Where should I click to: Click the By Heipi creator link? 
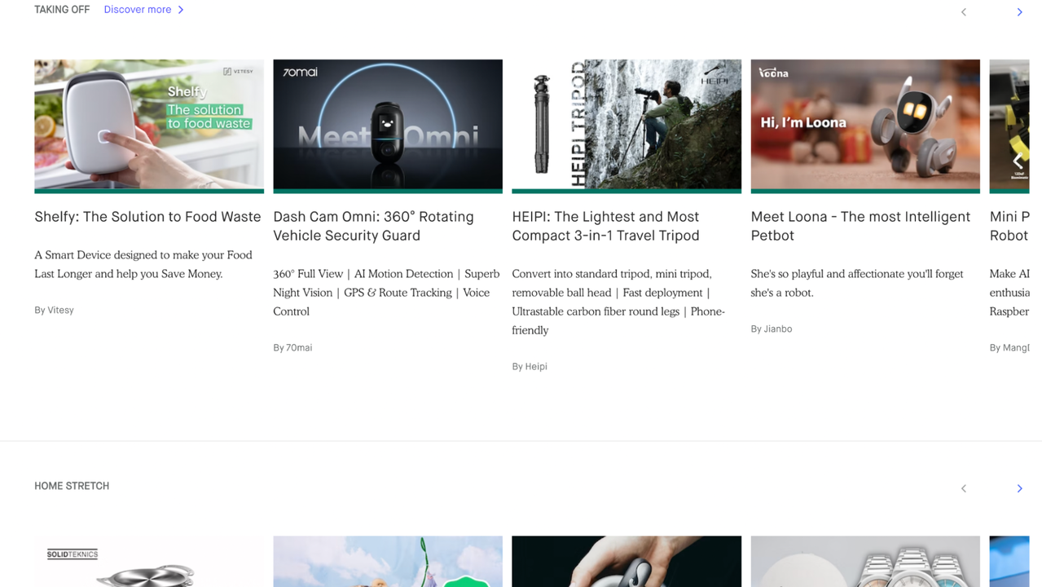529,366
